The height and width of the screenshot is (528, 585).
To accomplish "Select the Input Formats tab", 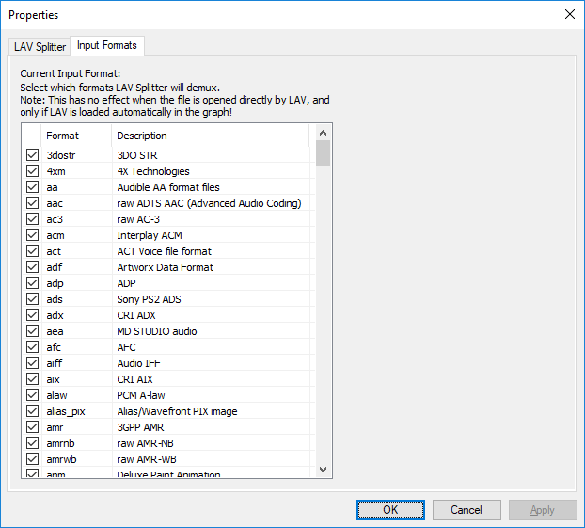I will pyautogui.click(x=107, y=45).
